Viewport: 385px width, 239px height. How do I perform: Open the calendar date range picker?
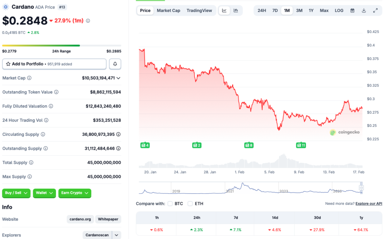point(352,10)
